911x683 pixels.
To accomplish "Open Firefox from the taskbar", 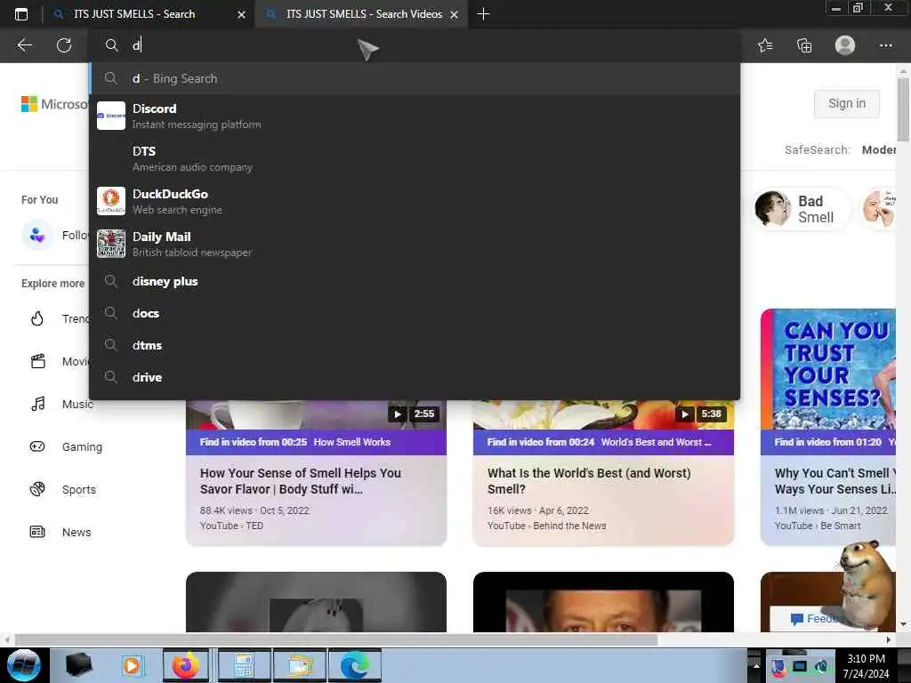I will (185, 665).
